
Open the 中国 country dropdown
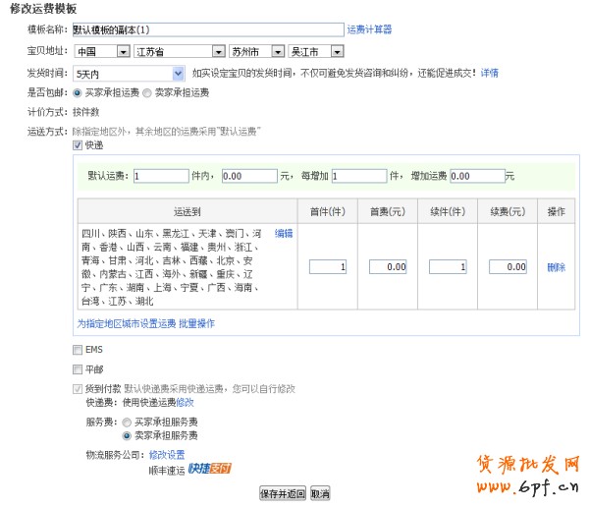pyautogui.click(x=102, y=51)
